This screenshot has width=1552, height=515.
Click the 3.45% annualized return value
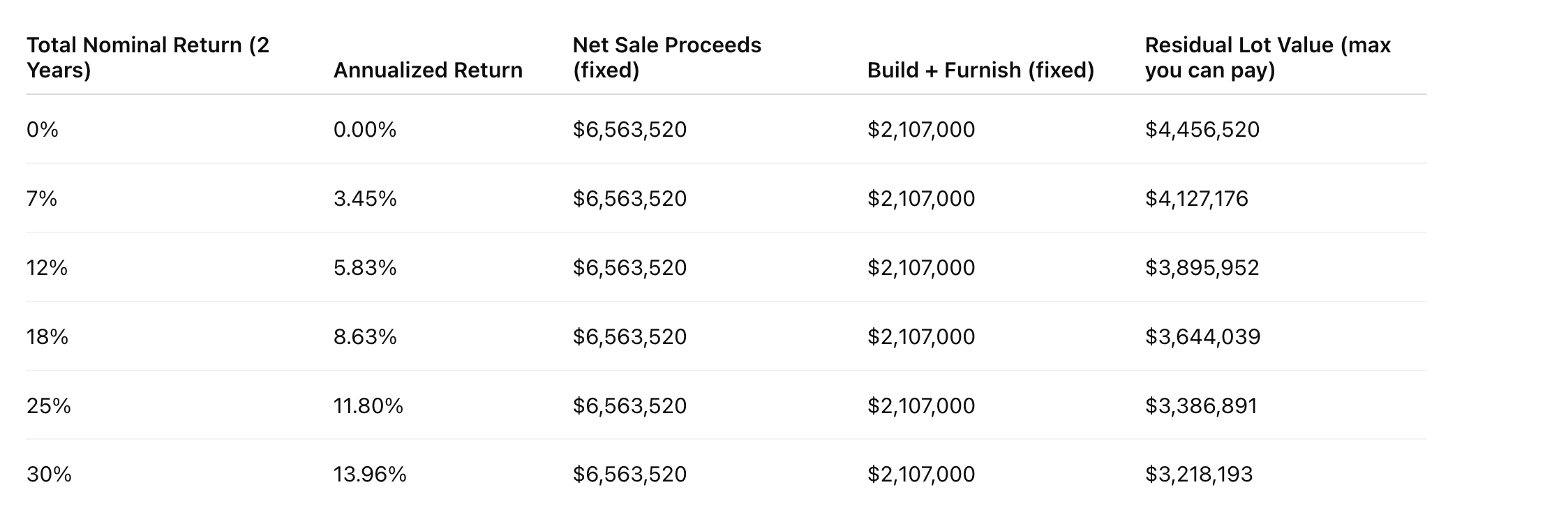pos(365,199)
